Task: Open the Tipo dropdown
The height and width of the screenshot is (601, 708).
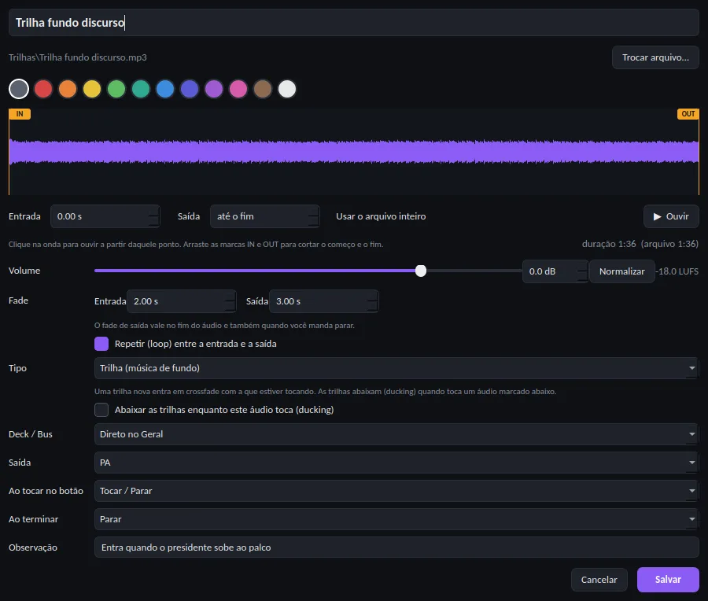Action: [396, 368]
